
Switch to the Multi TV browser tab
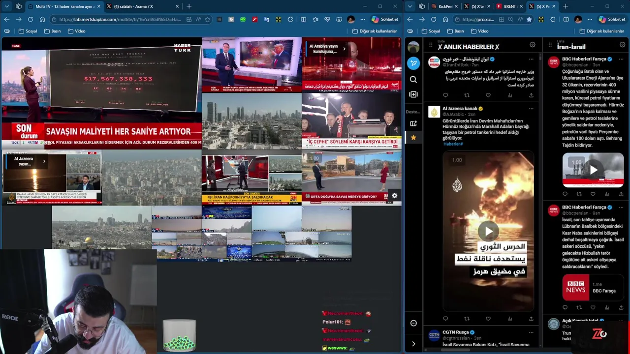(64, 6)
